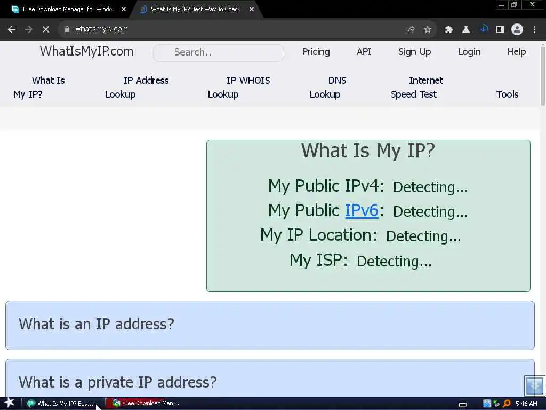The width and height of the screenshot is (546, 410).
Task: Click the 5:46 AM taskbar clock
Action: (x=526, y=404)
